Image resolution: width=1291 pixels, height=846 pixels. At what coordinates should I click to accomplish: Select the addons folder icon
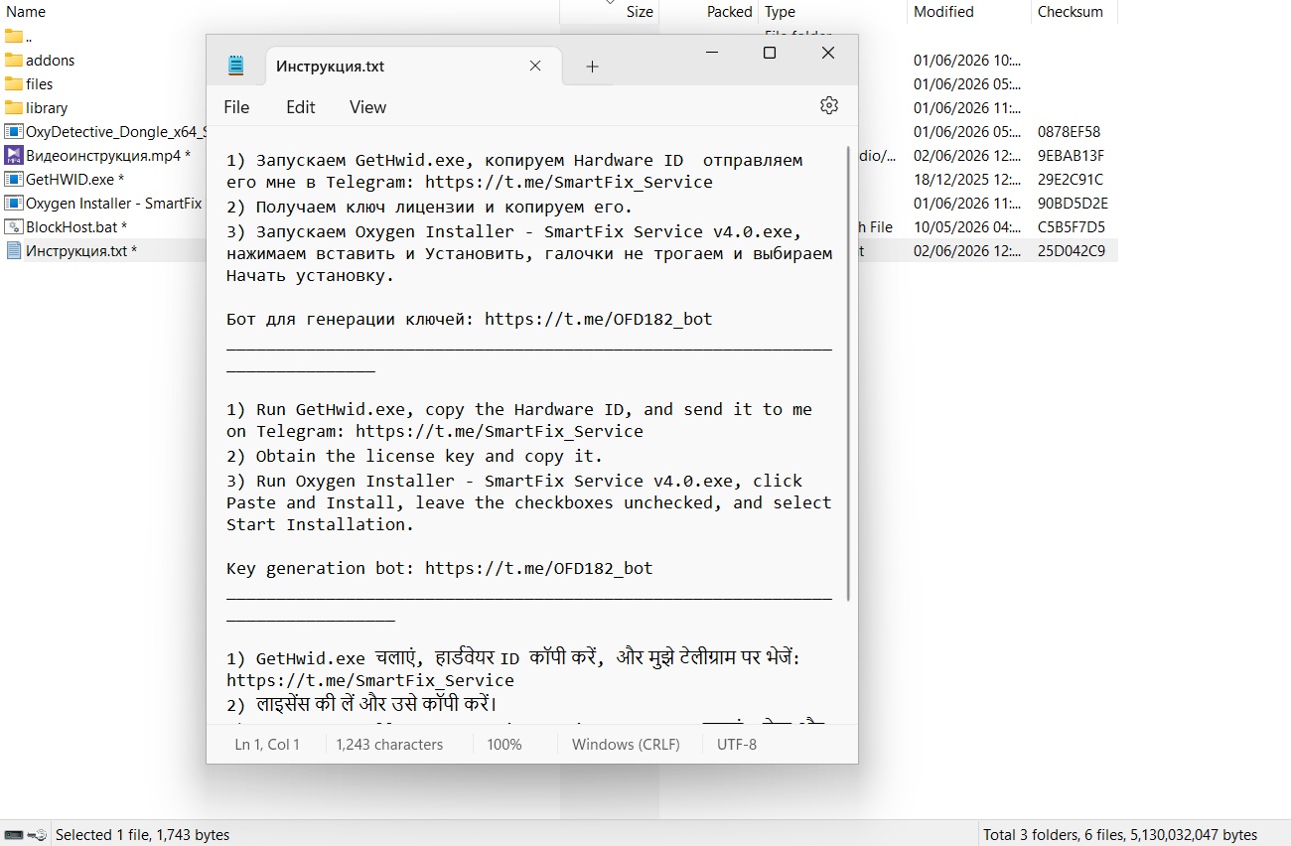13,61
